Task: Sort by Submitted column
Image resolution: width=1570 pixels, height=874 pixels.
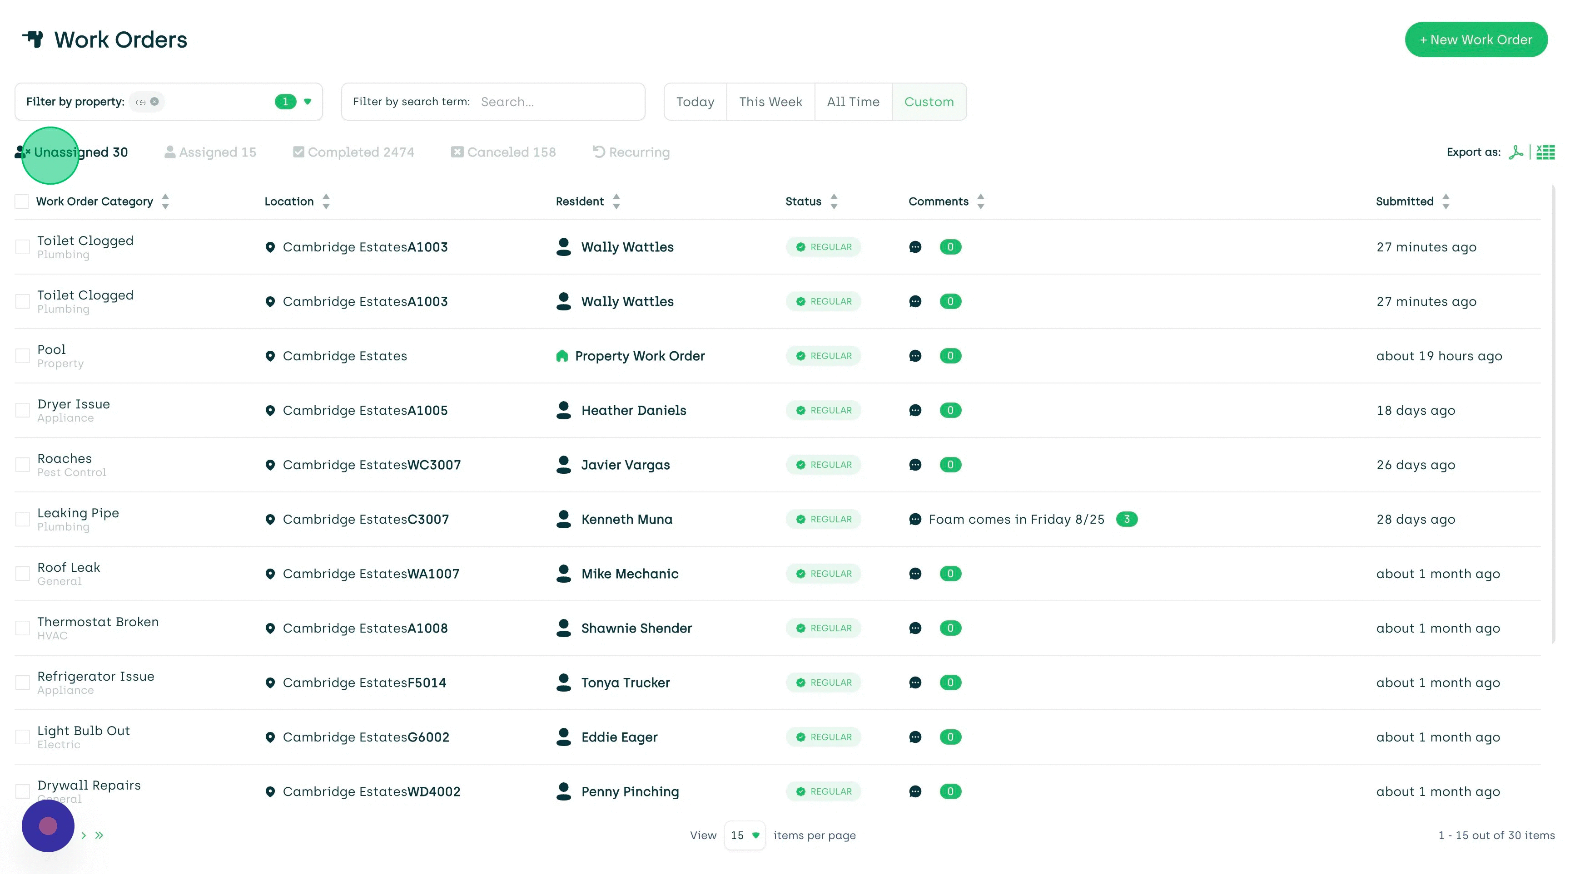Action: 1446,201
